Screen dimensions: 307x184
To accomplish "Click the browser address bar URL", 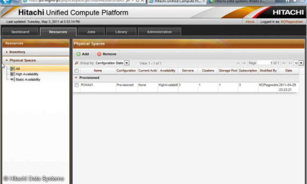I will [77, 1].
